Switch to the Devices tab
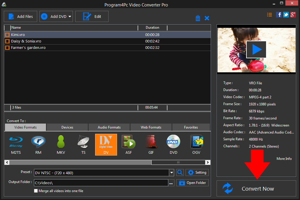300x200 pixels. (x=67, y=127)
